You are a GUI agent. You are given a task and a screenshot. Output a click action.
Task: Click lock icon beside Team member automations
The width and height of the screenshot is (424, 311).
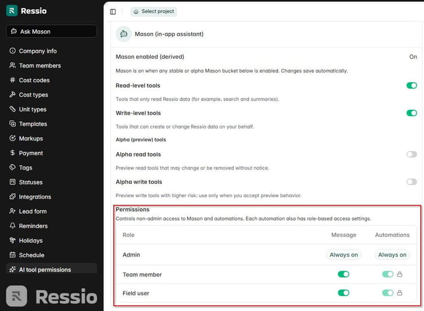tap(399, 274)
